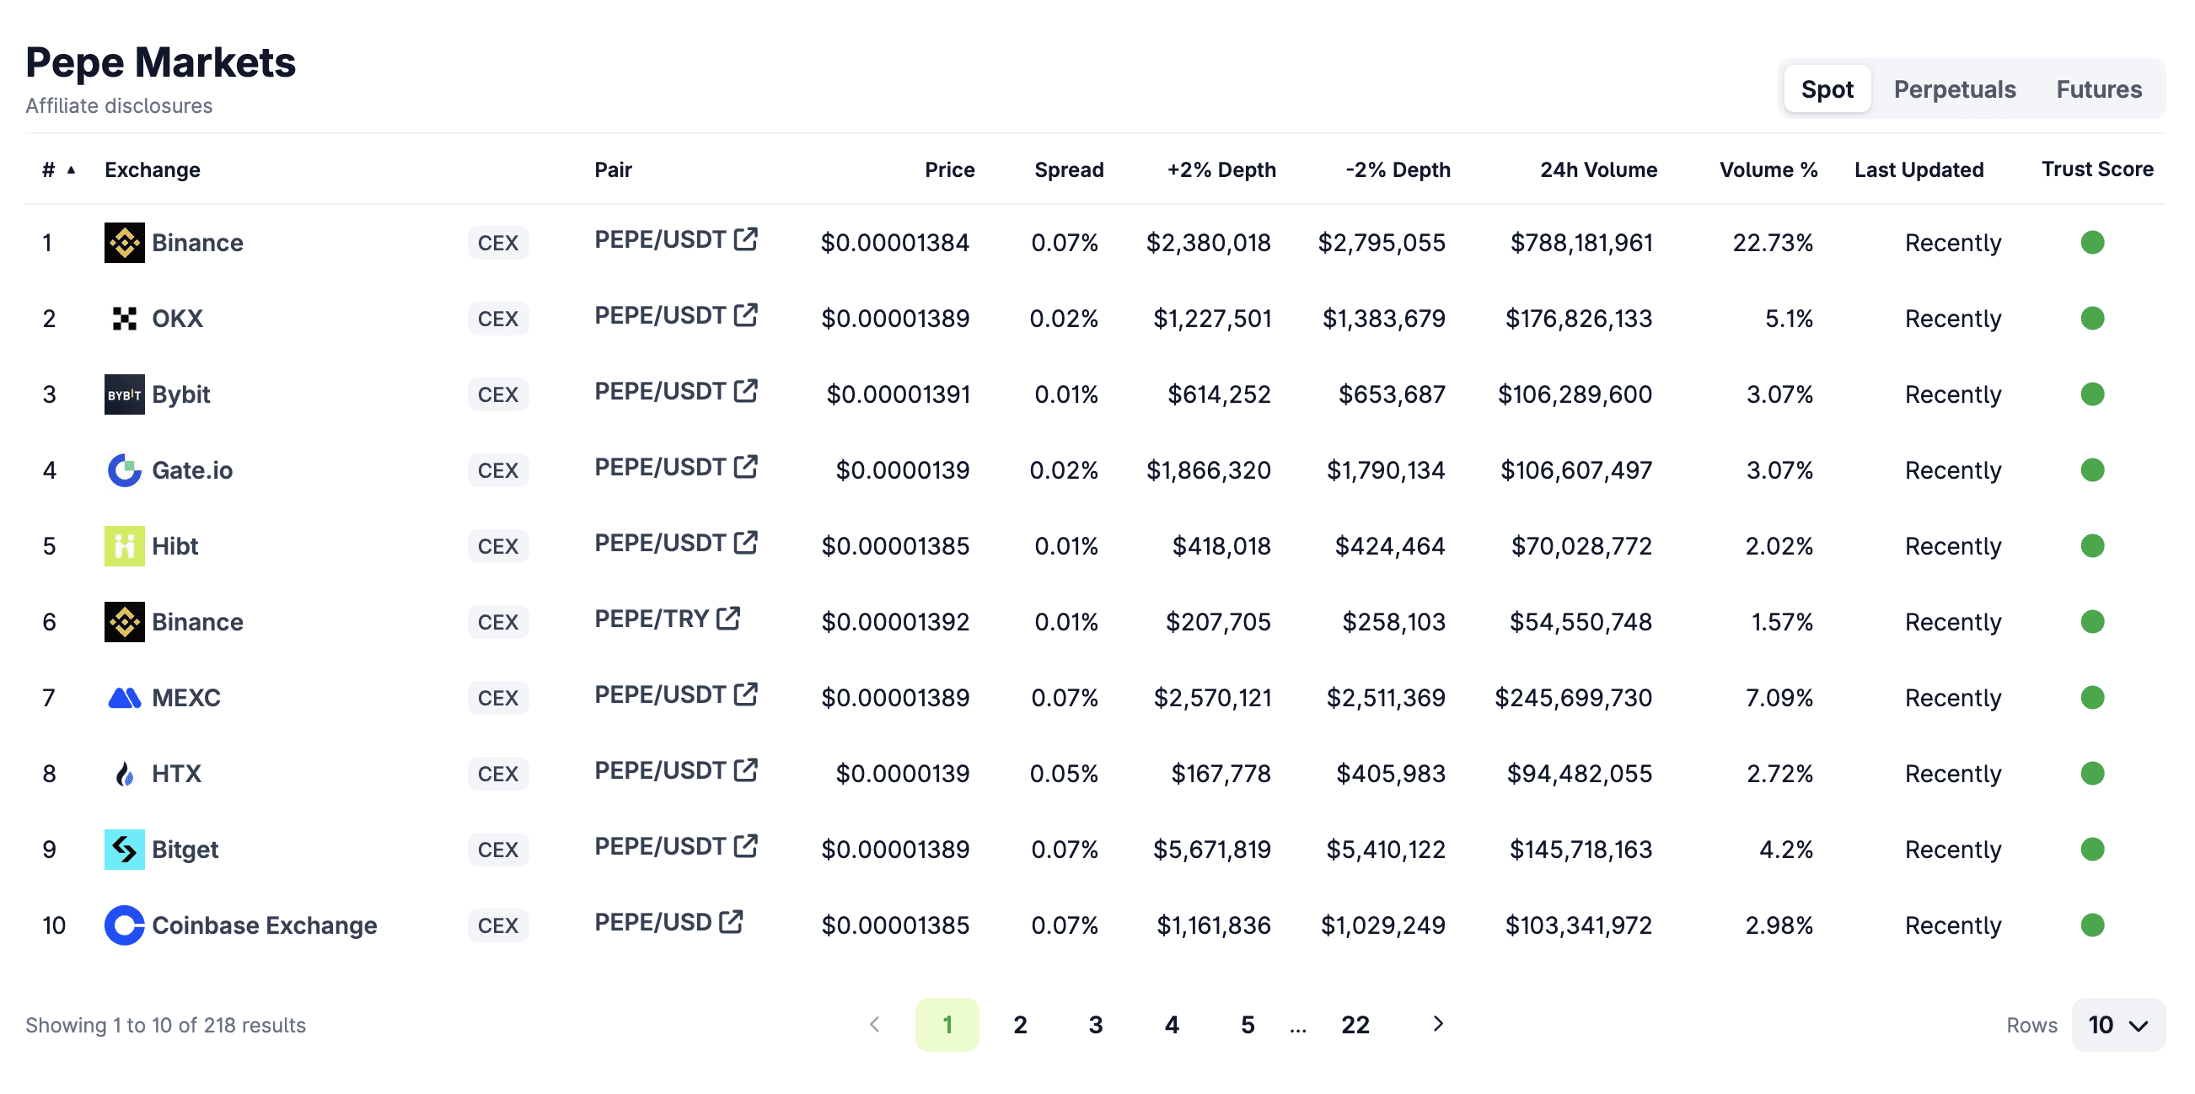Click the Bybit exchange logo

coord(125,394)
